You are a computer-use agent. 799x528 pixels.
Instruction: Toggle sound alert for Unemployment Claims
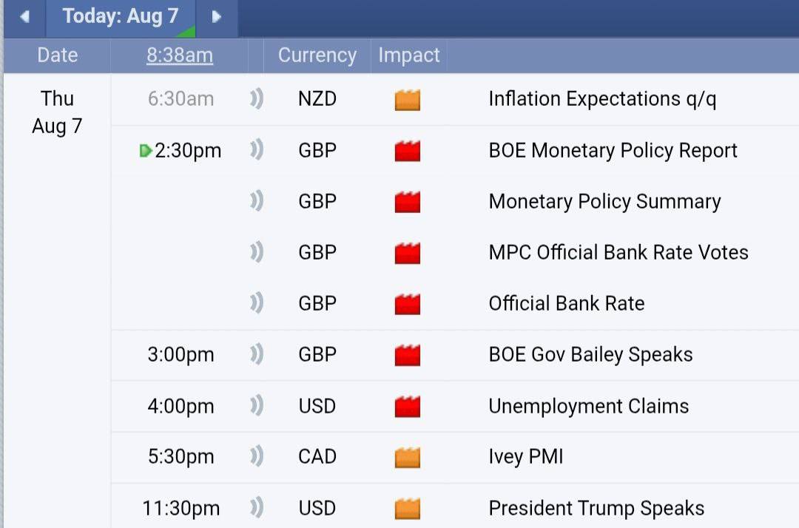point(257,406)
